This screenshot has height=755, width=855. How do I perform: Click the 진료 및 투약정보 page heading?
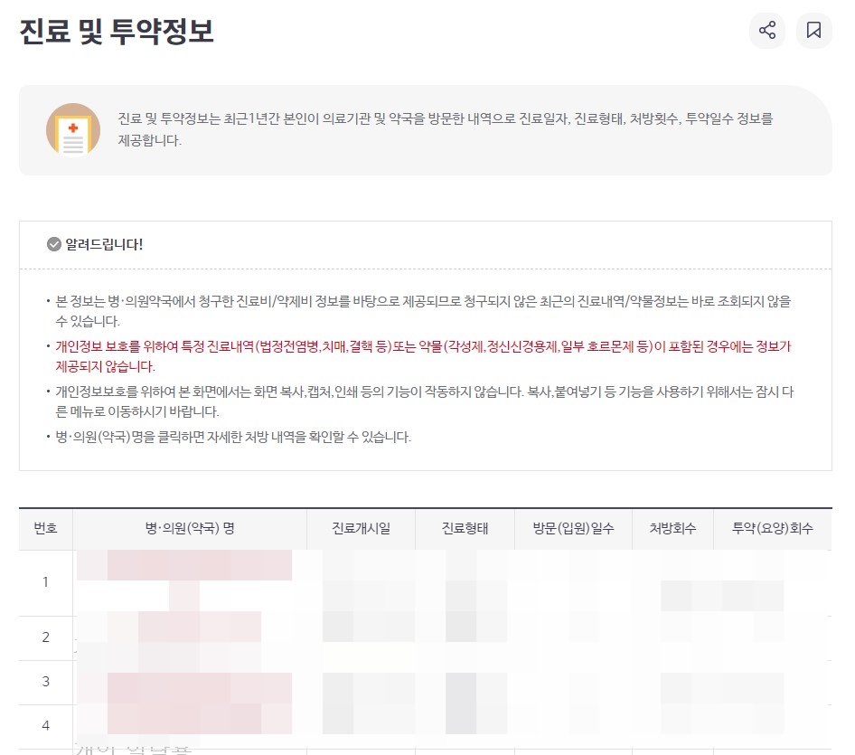coord(117,31)
